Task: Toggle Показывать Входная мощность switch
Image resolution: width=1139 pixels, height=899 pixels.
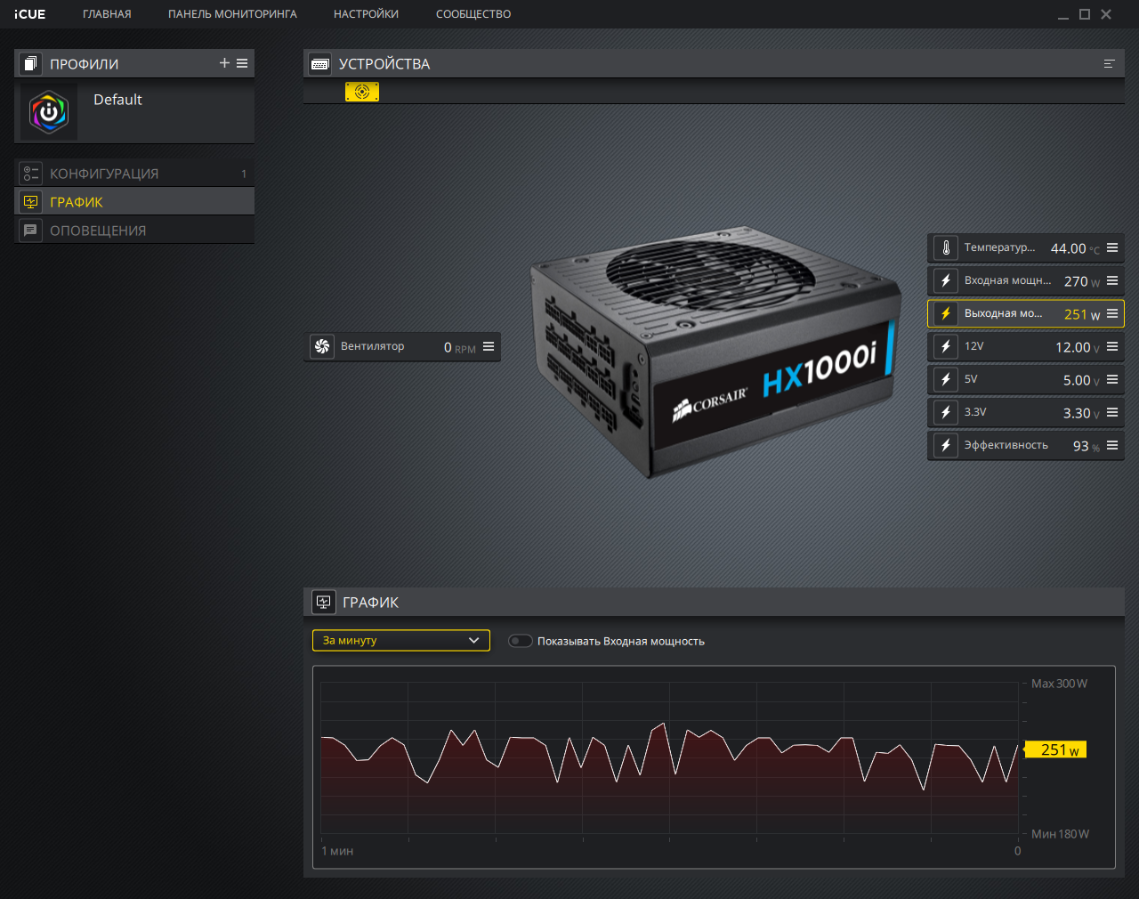Action: 521,641
